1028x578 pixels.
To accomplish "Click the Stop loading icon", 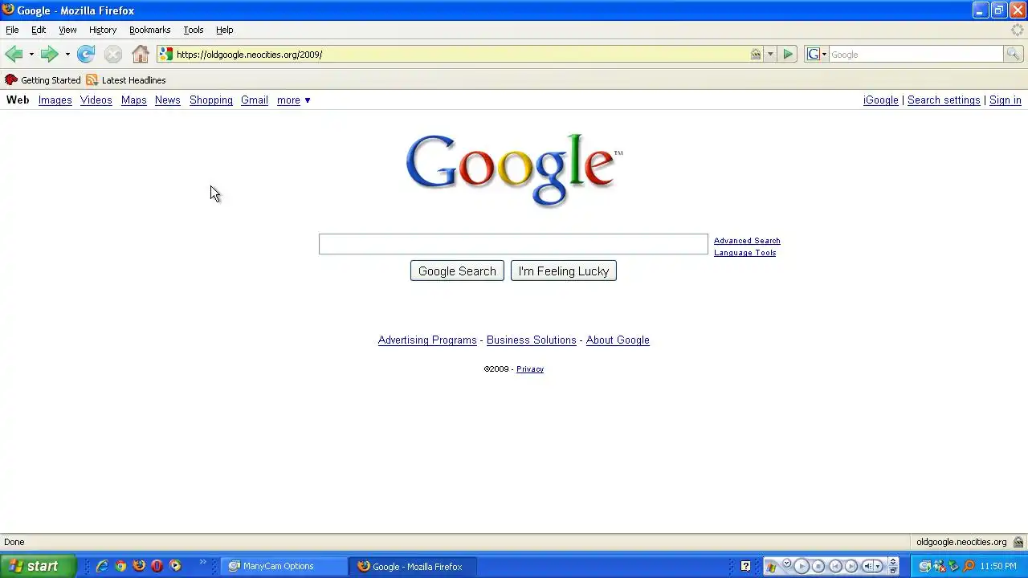I will pyautogui.click(x=113, y=54).
